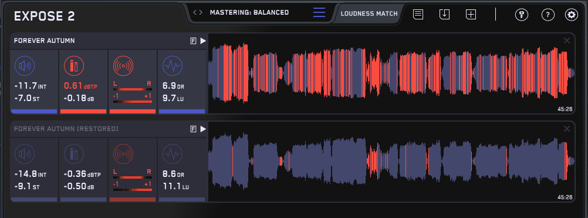
Task: Click the Forever Autumn [Restored] track title
Action: click(x=66, y=129)
